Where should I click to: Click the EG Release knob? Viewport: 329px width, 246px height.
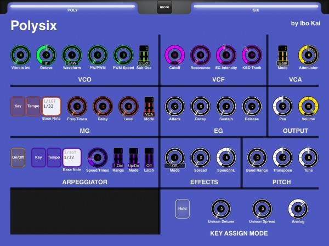(252, 106)
